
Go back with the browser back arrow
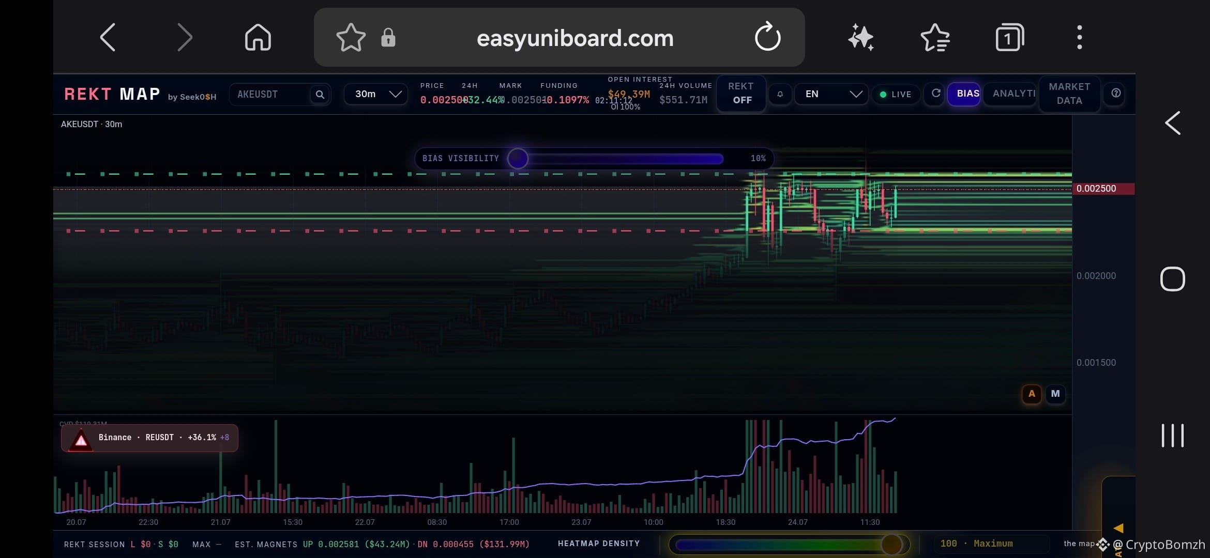(108, 37)
